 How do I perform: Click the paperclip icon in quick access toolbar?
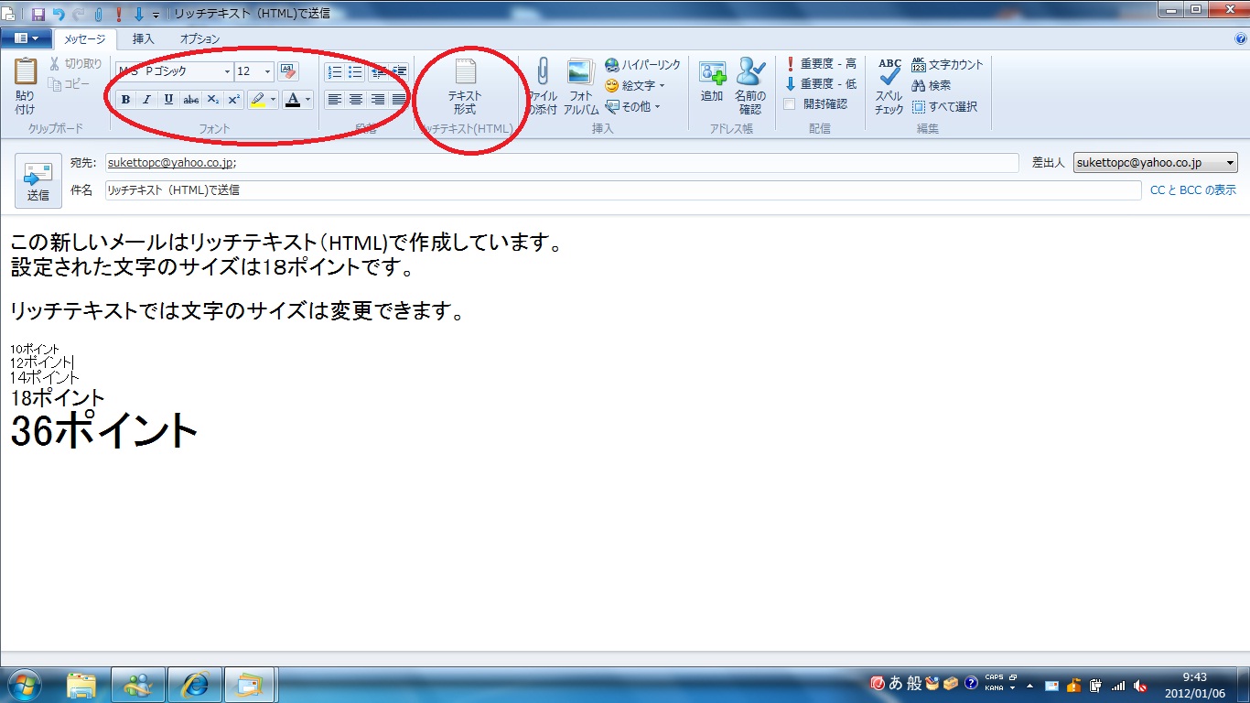point(98,14)
